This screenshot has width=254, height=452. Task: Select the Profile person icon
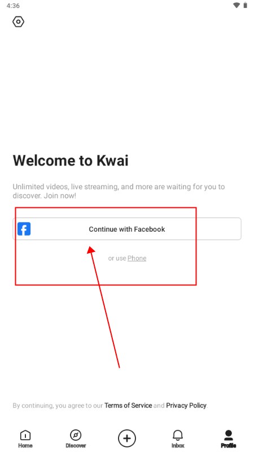pyautogui.click(x=229, y=435)
